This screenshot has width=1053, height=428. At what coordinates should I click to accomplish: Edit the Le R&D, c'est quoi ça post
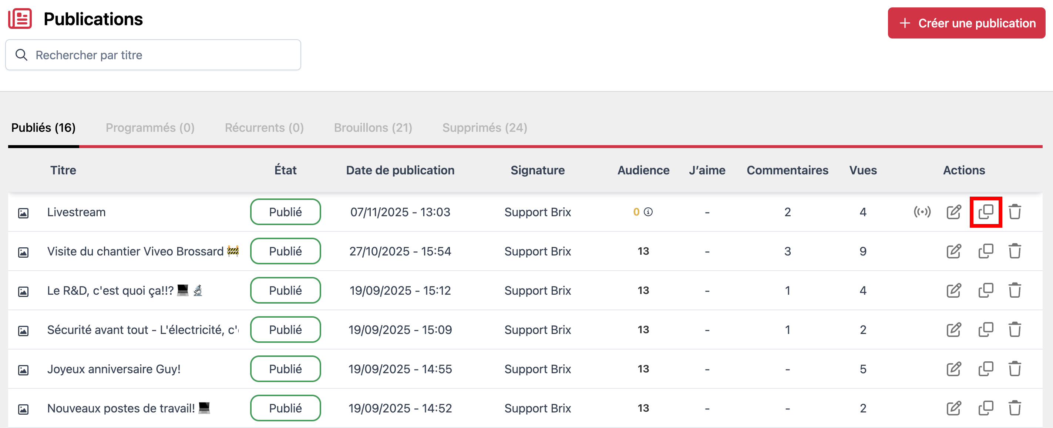point(954,291)
